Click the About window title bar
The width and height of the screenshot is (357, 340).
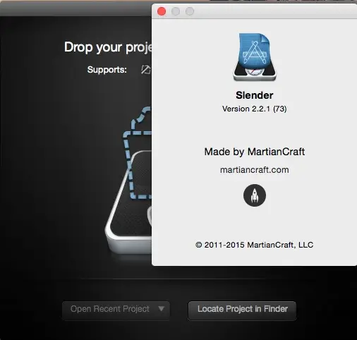[x=270, y=11]
